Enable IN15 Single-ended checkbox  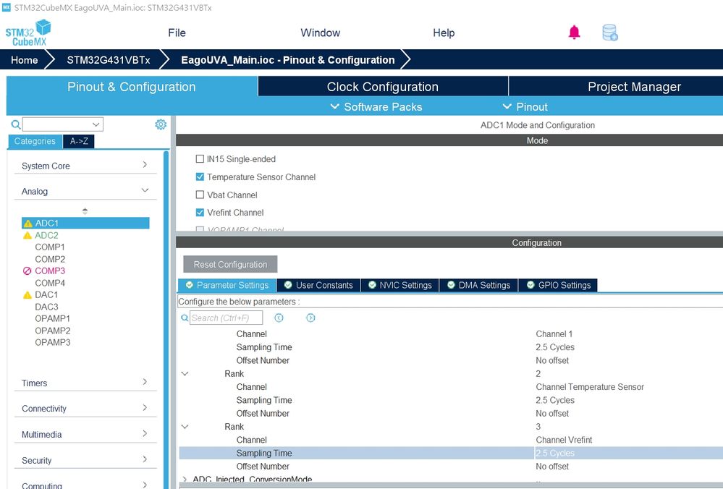coord(200,159)
